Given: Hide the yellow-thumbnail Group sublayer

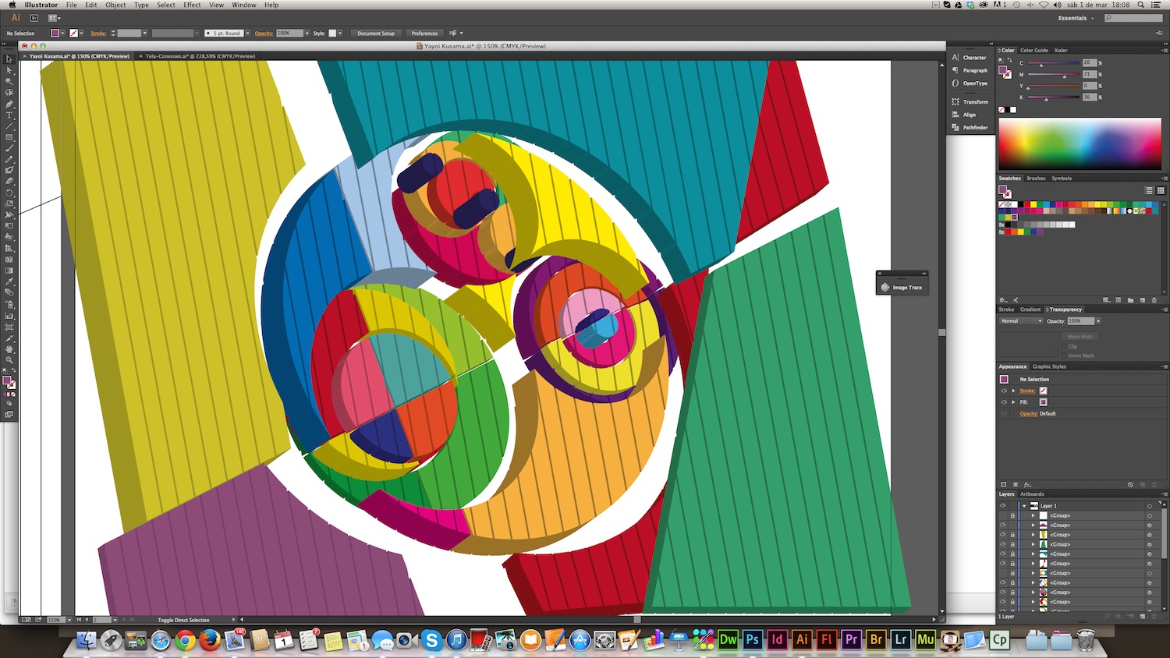Looking at the screenshot, I should 1003,535.
